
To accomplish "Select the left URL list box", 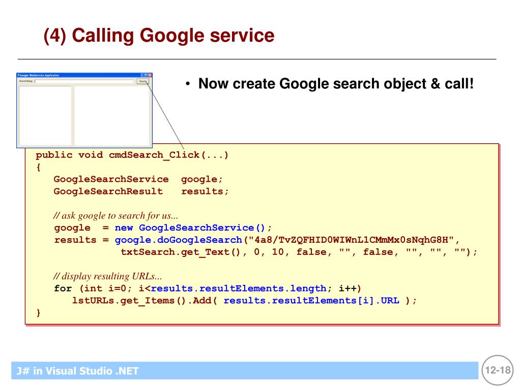I will 45,115.
